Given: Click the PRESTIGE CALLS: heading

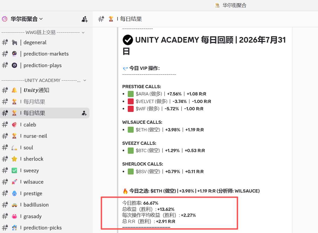Looking at the screenshot, I should click(x=141, y=87).
